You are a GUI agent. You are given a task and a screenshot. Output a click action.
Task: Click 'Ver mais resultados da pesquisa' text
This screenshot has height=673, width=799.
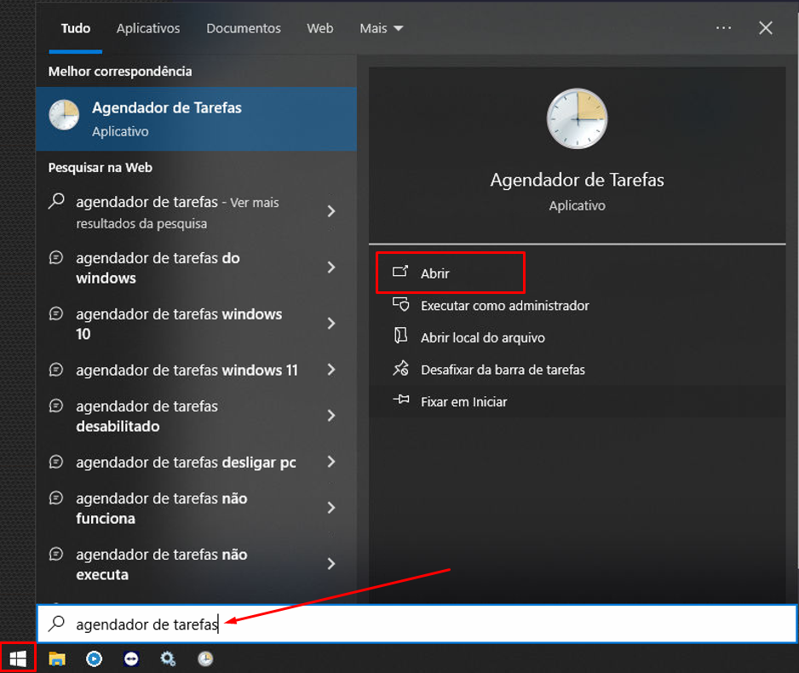tap(178, 213)
